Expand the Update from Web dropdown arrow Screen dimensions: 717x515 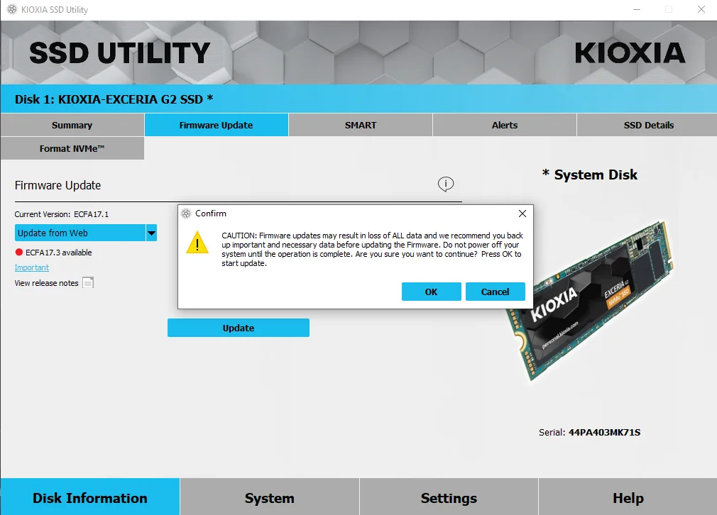tap(151, 233)
